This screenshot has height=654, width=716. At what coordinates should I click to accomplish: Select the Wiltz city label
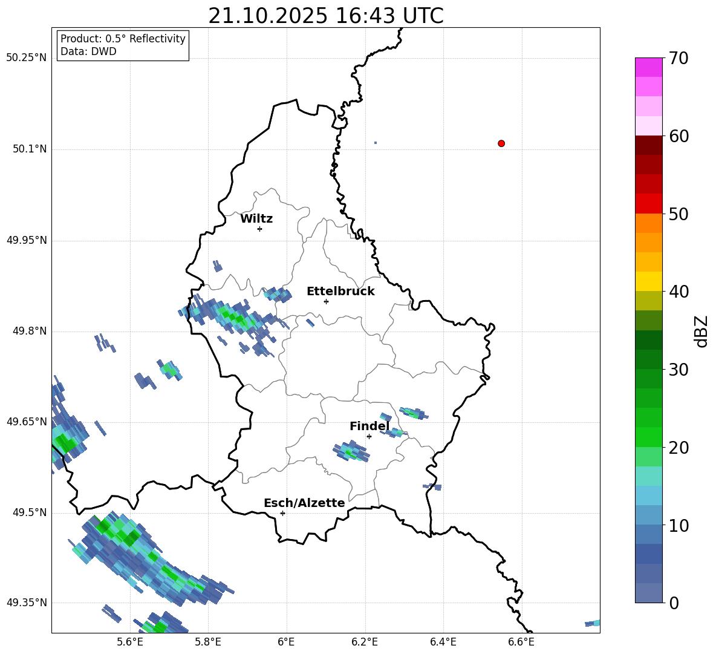[256, 219]
